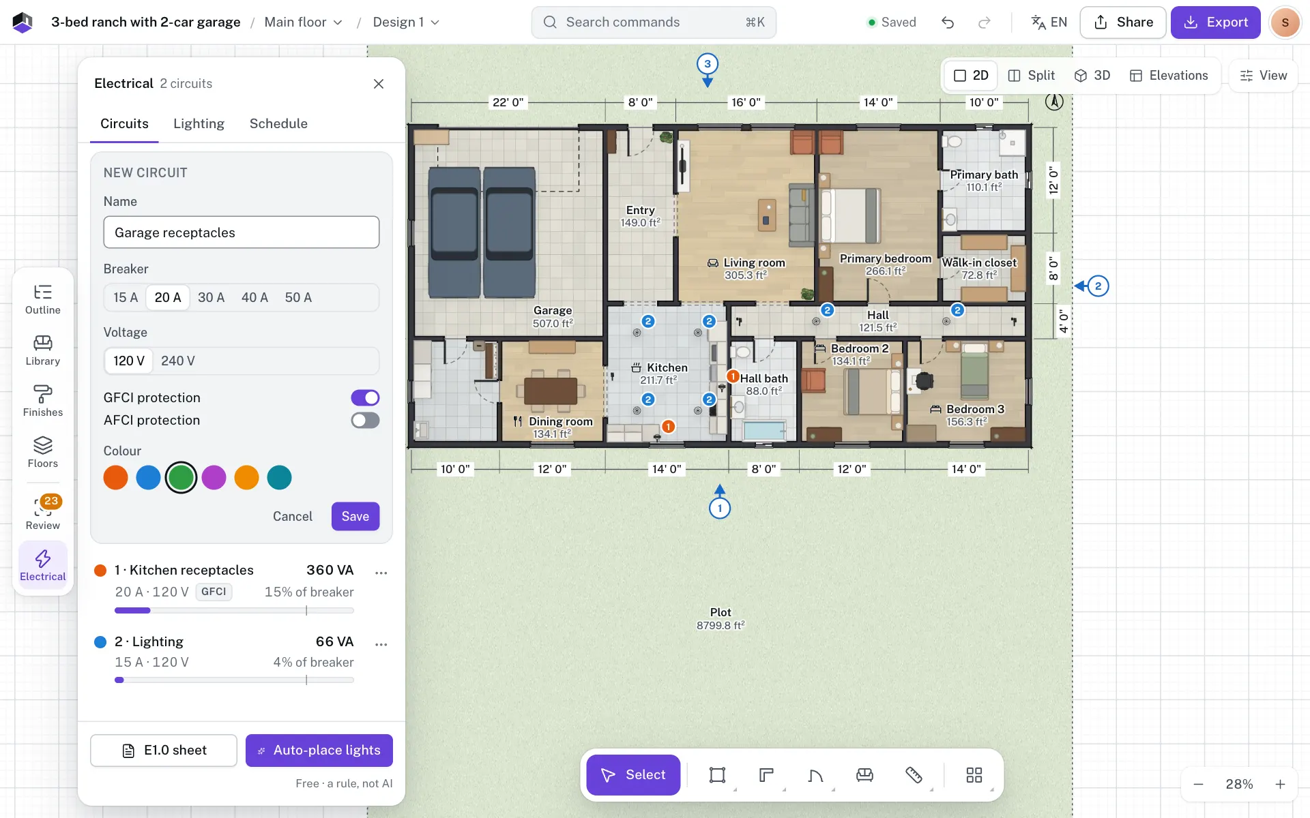This screenshot has width=1310, height=818.
Task: Choose the measuring tape tool
Action: click(x=914, y=775)
